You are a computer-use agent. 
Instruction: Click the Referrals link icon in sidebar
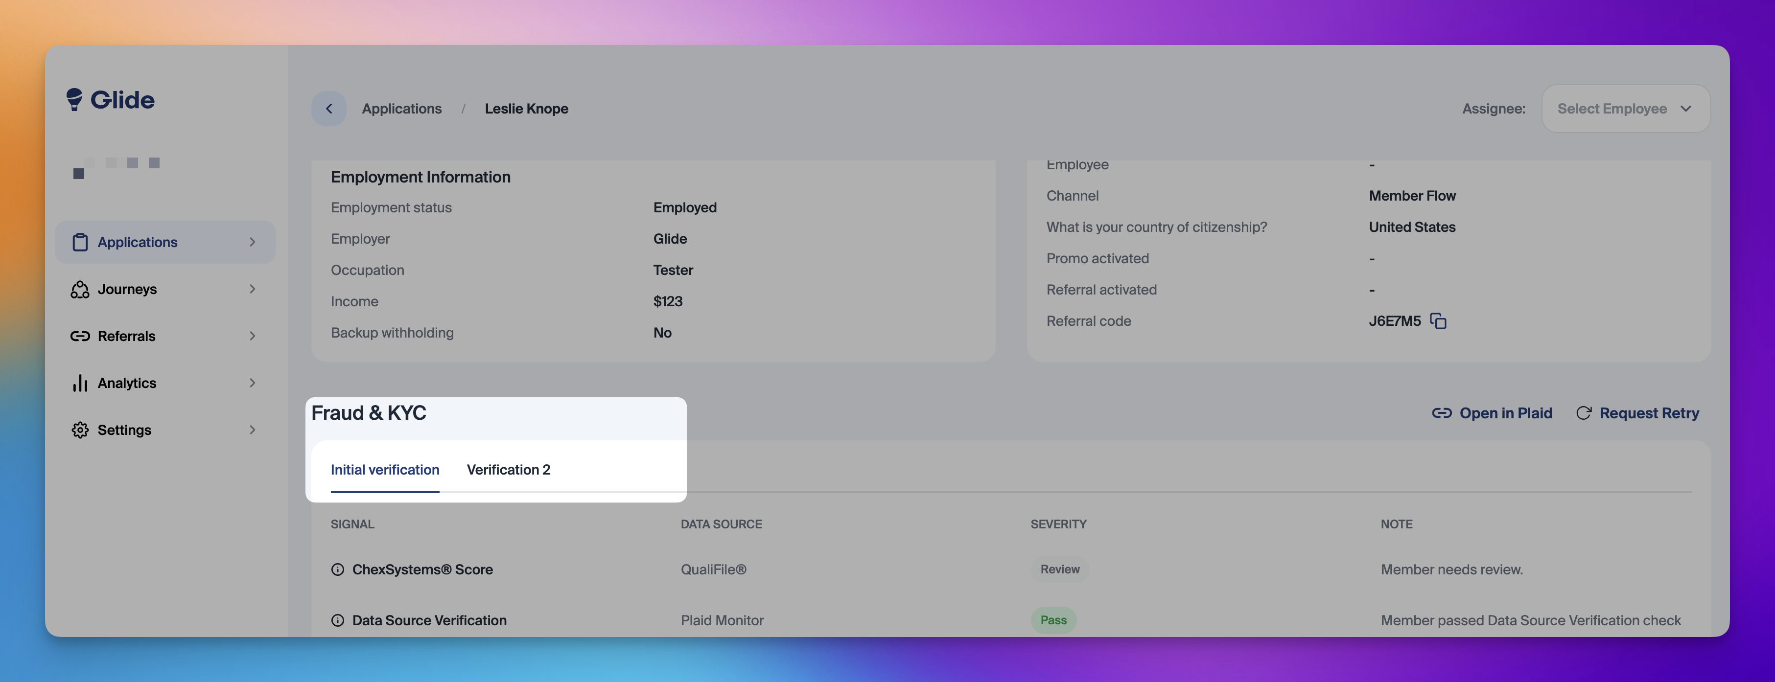[80, 336]
